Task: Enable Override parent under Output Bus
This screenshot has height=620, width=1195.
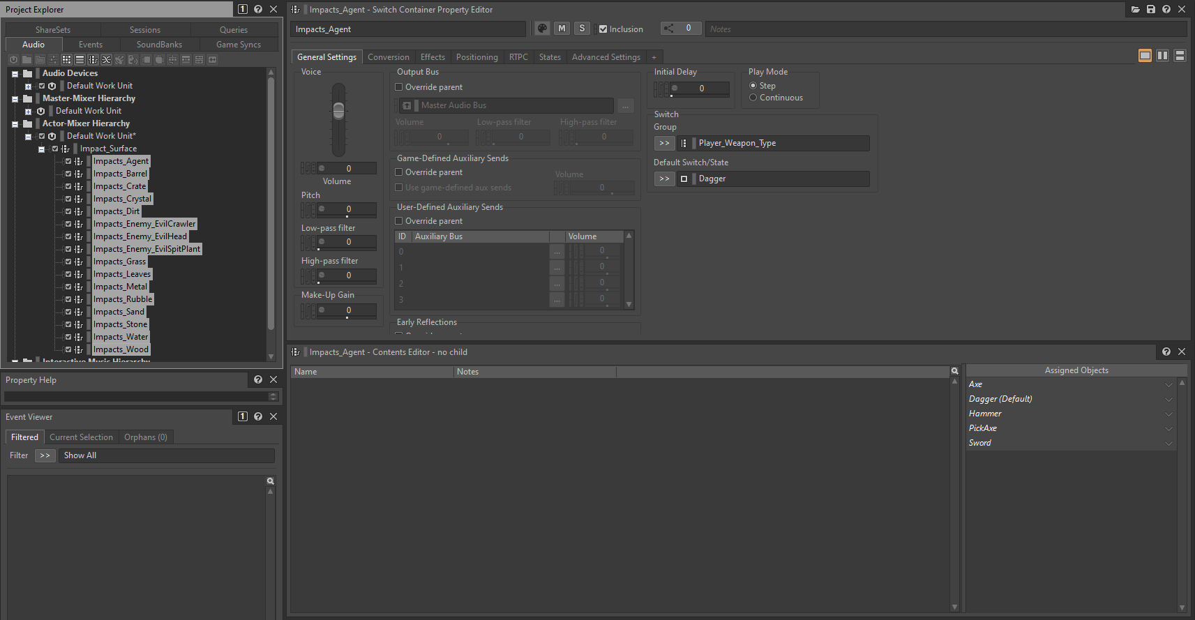Action: (x=399, y=87)
